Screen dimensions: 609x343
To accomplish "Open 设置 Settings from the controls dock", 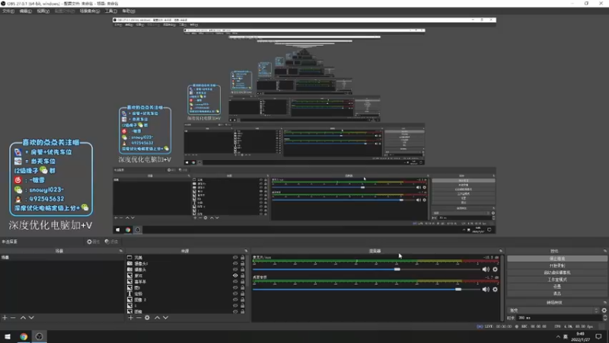I will [557, 287].
